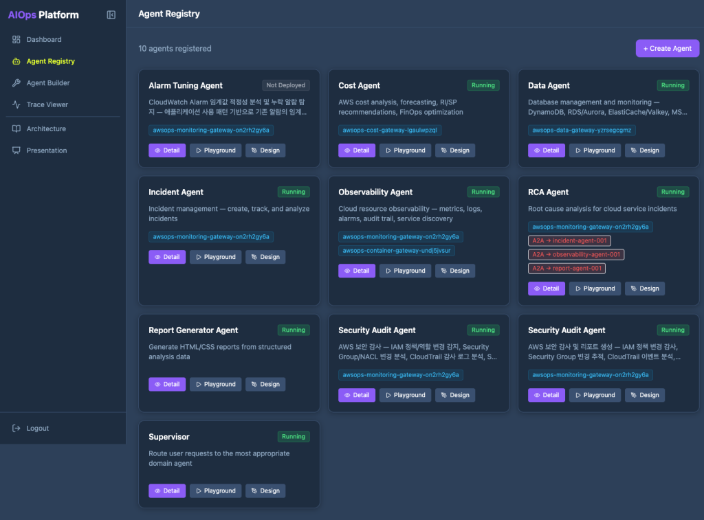Click the Logout arrow icon
This screenshot has height=520, width=704.
[x=16, y=428]
